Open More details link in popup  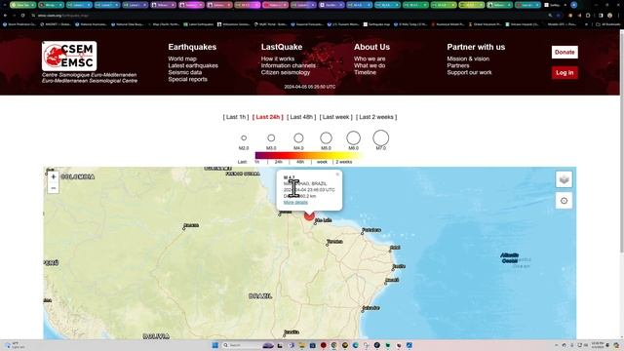pyautogui.click(x=295, y=202)
